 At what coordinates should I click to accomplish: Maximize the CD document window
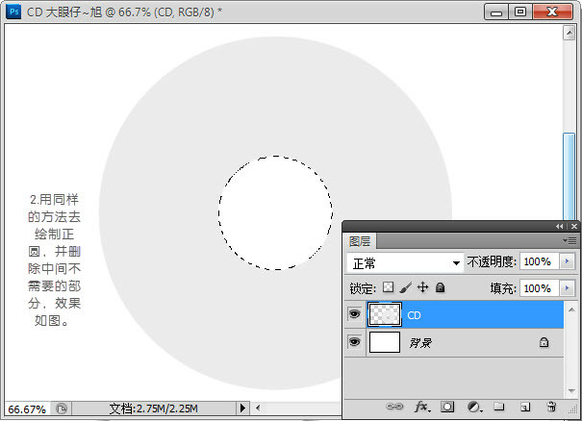point(520,12)
